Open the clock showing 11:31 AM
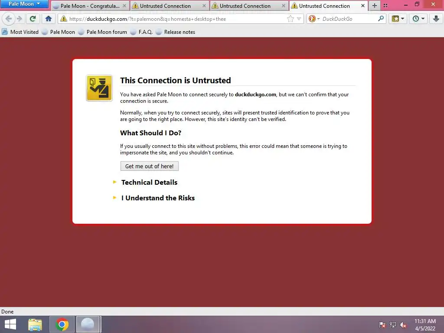This screenshot has width=444, height=333. tap(425, 325)
